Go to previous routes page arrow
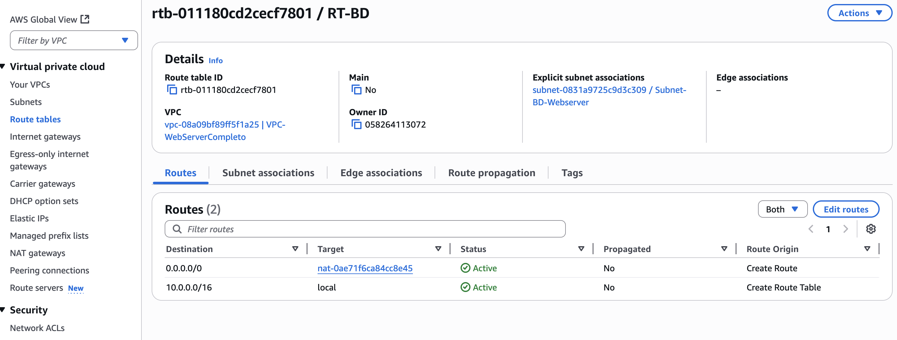Image resolution: width=897 pixels, height=340 pixels. 811,229
